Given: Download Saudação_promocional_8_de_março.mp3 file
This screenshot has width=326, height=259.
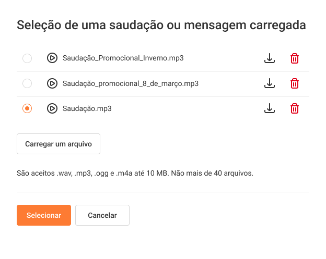Looking at the screenshot, I should tap(269, 83).
